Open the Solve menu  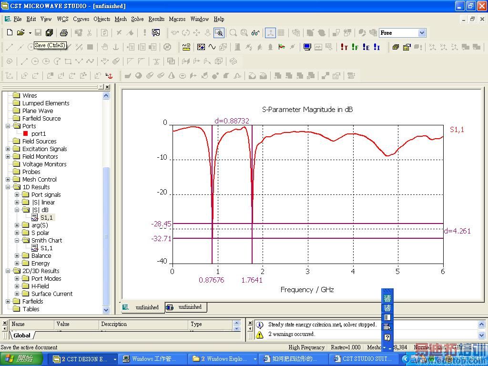137,19
